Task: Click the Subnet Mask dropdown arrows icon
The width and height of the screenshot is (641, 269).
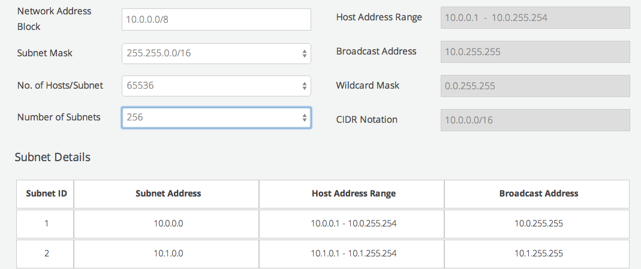Action: (x=305, y=53)
